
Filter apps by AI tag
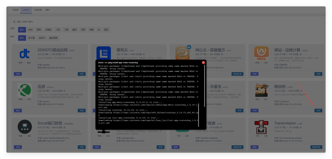point(99,30)
